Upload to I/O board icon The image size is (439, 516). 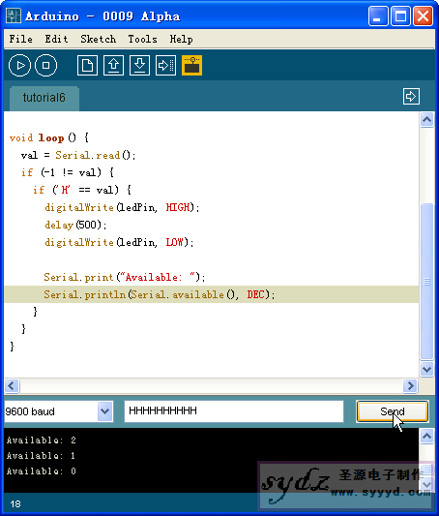click(x=165, y=65)
